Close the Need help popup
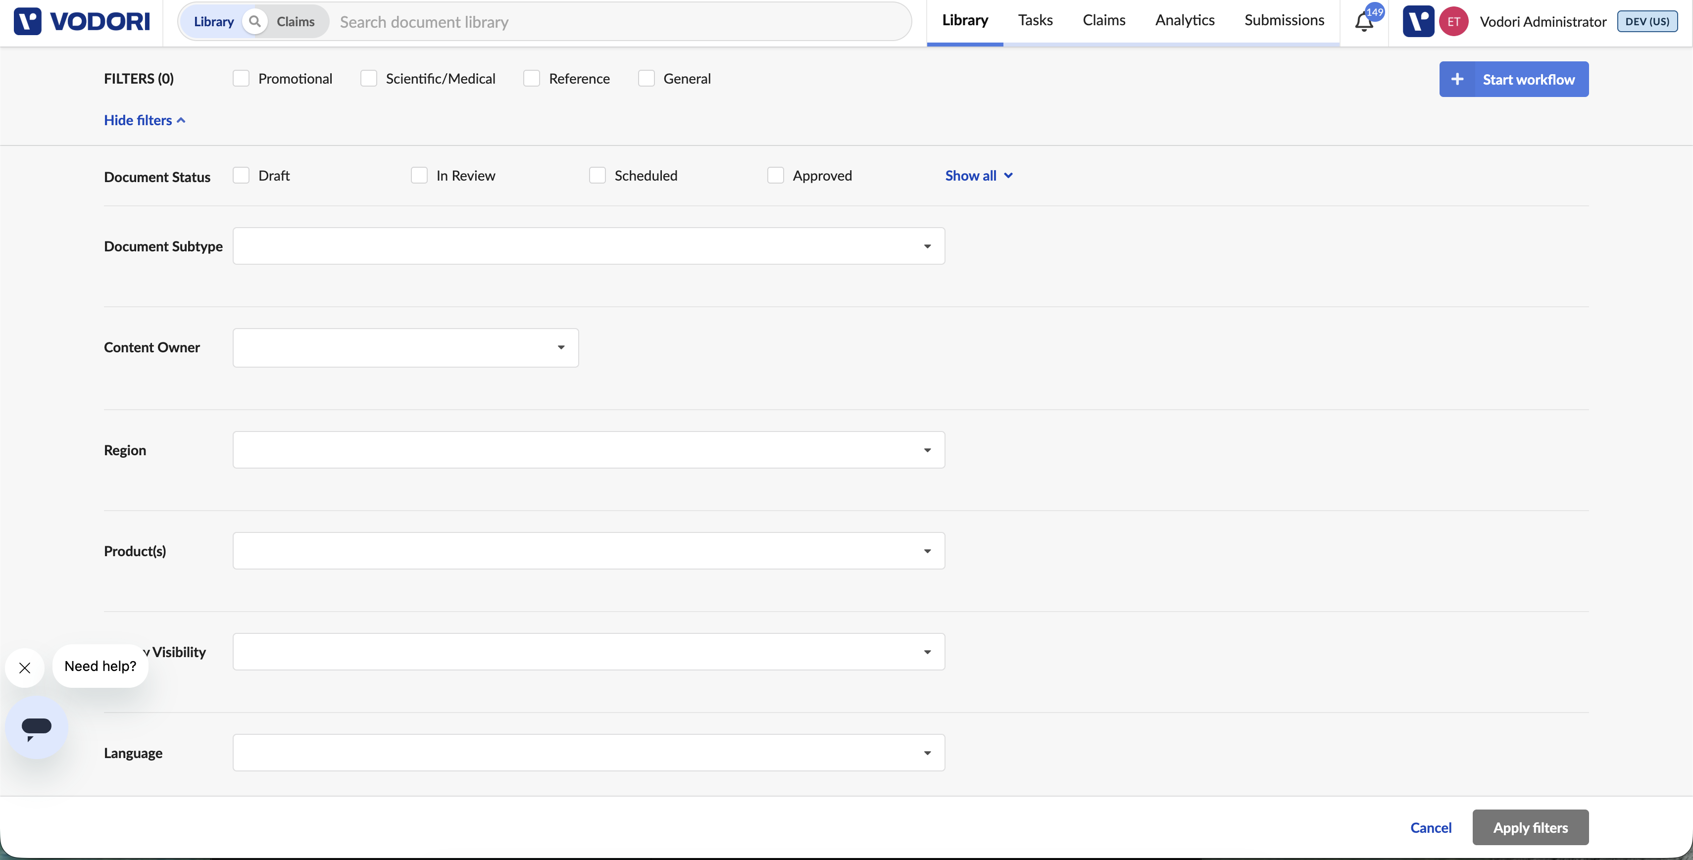This screenshot has width=1693, height=860. (25, 668)
